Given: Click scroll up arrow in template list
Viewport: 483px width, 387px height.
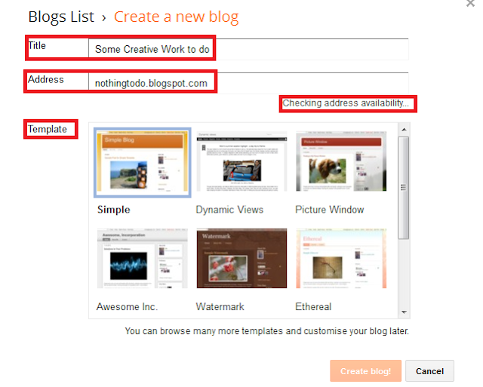Looking at the screenshot, I should pyautogui.click(x=404, y=130).
